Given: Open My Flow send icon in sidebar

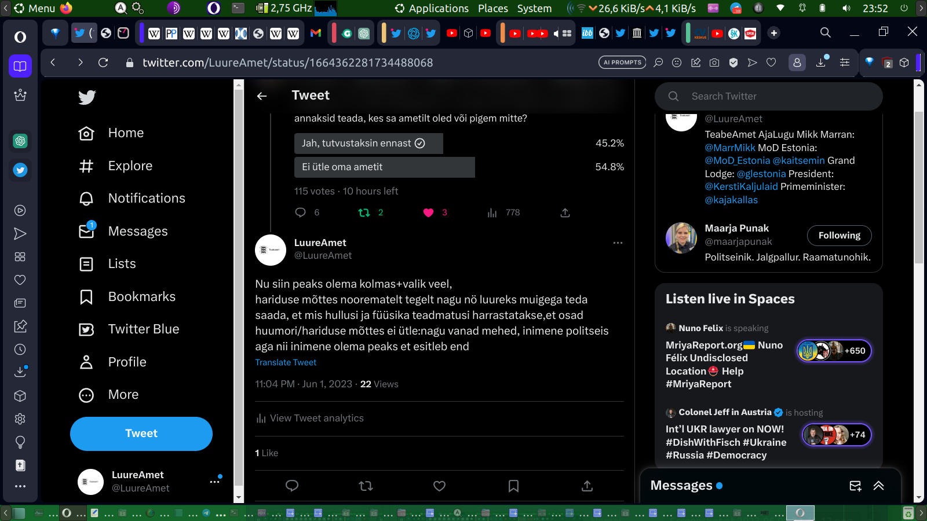Looking at the screenshot, I should pos(20,234).
